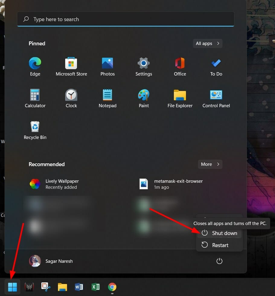Open the Photos app

(107, 66)
